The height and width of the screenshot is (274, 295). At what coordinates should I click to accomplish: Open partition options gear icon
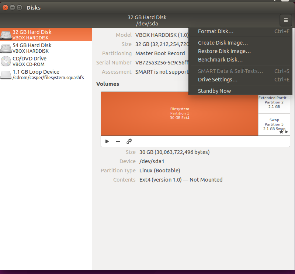coord(129,141)
